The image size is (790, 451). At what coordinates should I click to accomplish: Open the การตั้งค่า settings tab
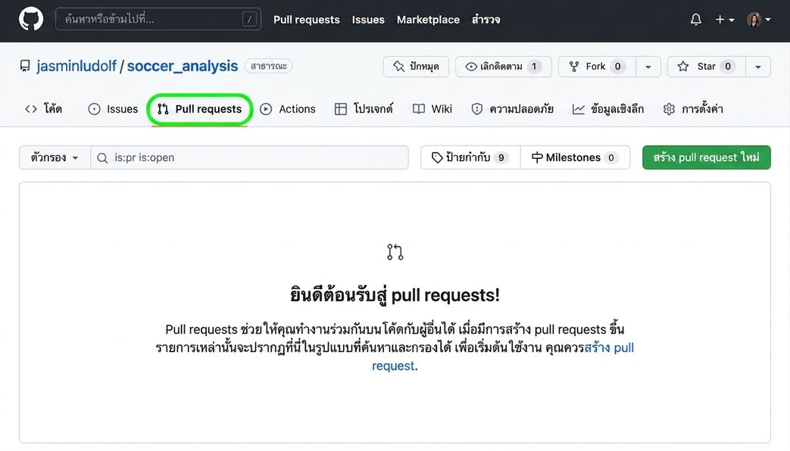point(693,109)
